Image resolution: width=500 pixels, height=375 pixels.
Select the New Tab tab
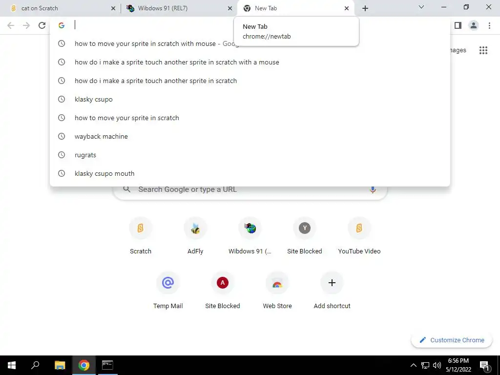click(296, 8)
